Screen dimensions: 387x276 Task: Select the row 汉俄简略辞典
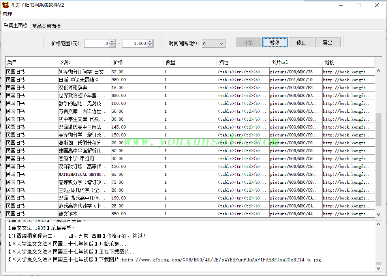(190, 88)
